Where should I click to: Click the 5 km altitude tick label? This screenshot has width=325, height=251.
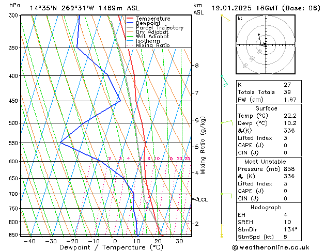point(197,147)
